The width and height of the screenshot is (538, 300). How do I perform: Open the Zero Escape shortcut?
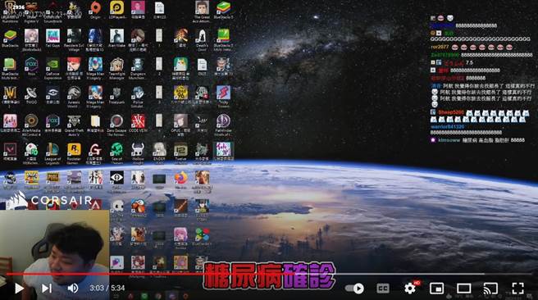pyautogui.click(x=117, y=125)
